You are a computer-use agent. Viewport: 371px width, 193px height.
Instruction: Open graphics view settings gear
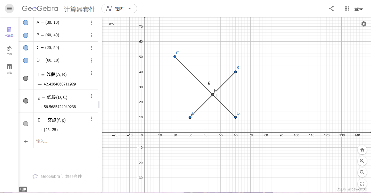[x=364, y=24]
